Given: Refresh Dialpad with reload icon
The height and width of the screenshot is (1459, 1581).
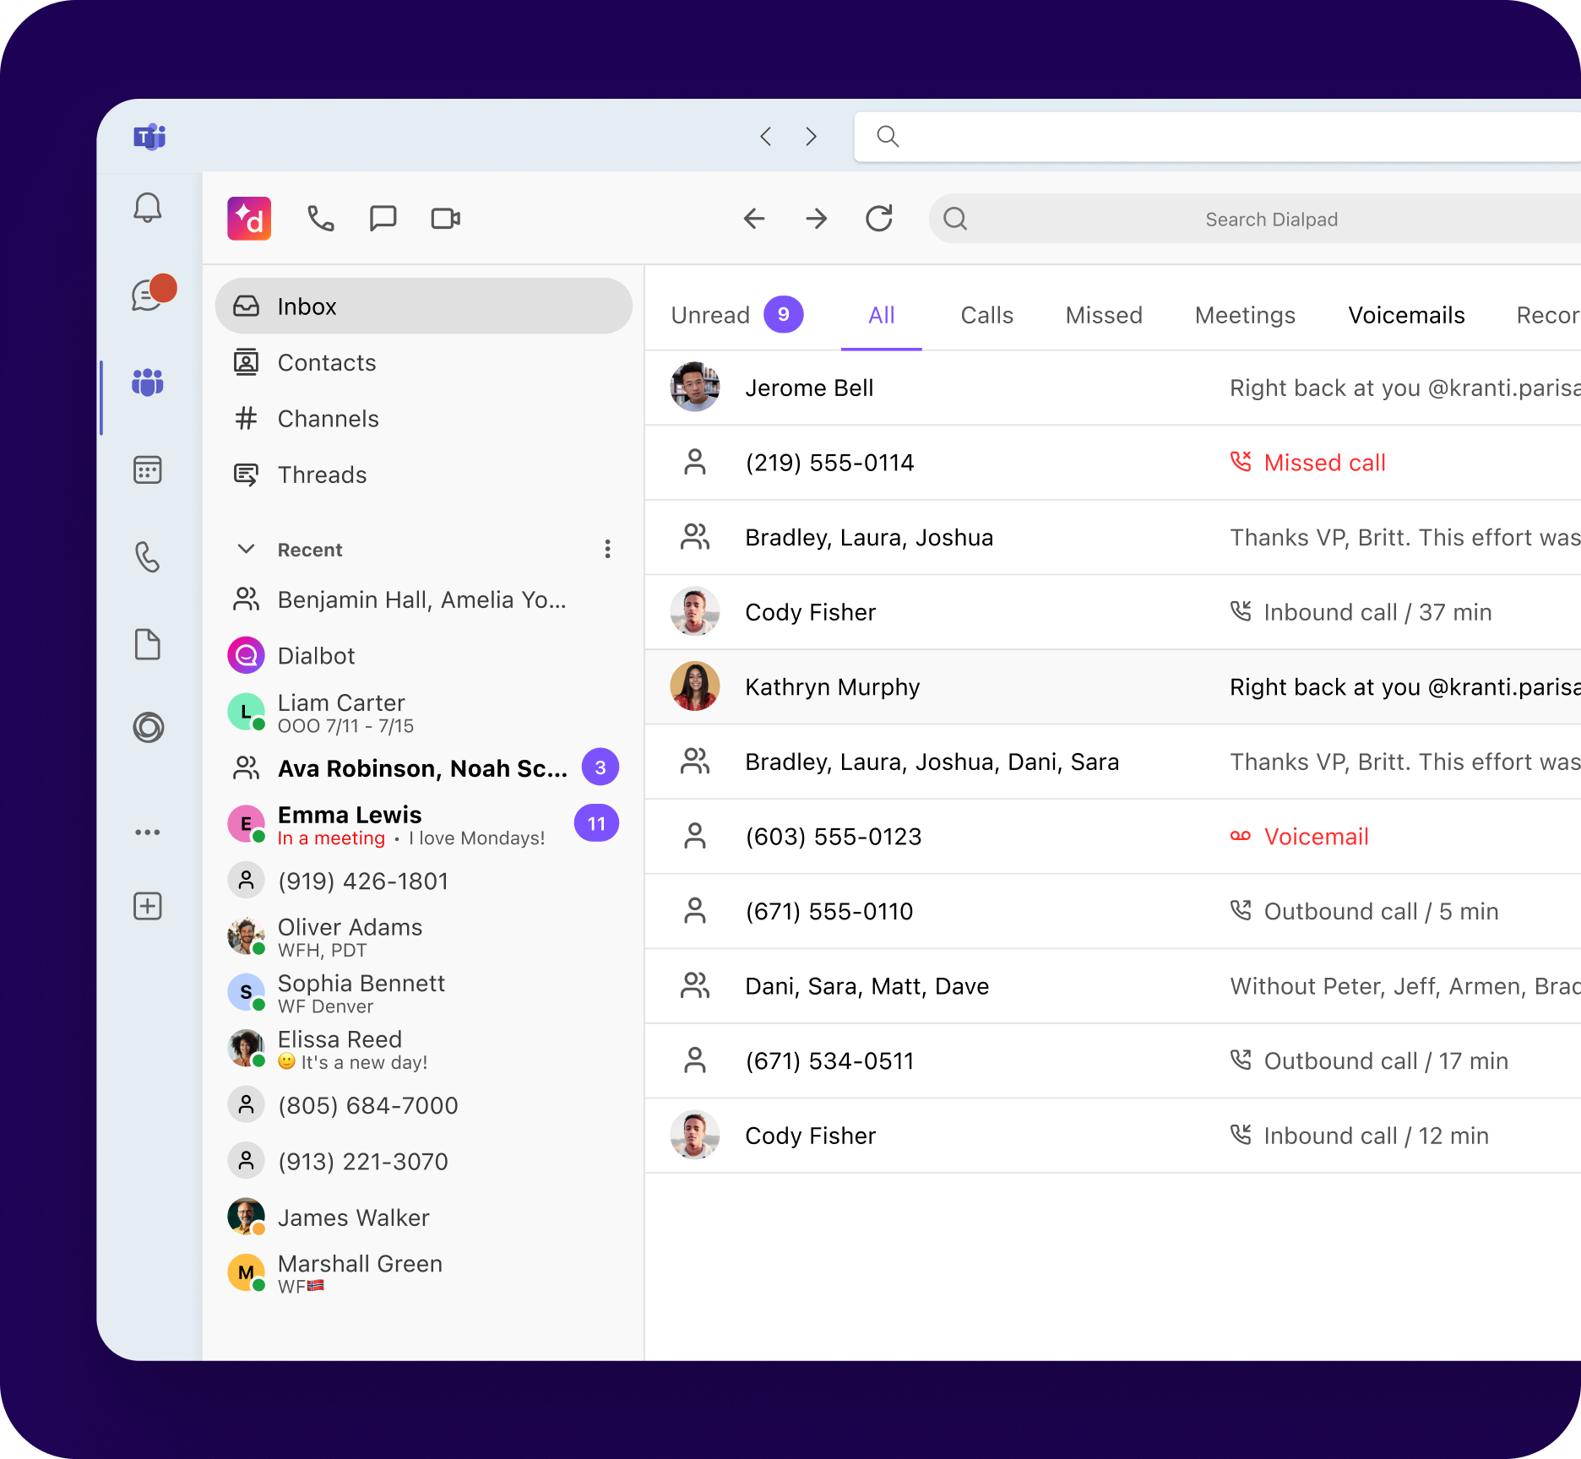Looking at the screenshot, I should click(x=879, y=219).
